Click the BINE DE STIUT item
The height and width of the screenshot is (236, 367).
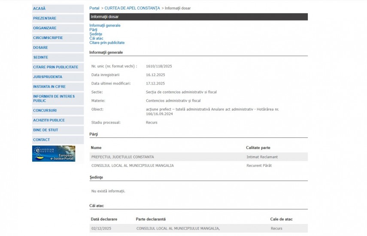point(45,130)
